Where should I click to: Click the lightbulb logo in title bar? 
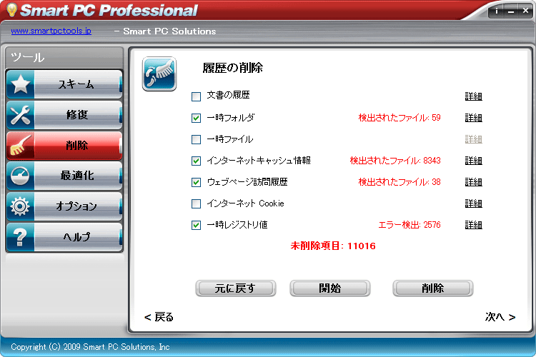tap(12, 9)
